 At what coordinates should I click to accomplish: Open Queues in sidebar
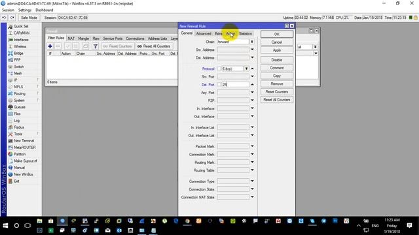(x=20, y=107)
